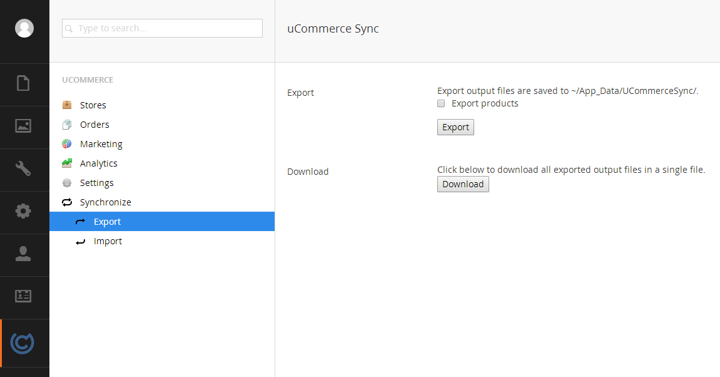Enable the Export products checkbox
This screenshot has height=377, width=720.
[x=441, y=103]
